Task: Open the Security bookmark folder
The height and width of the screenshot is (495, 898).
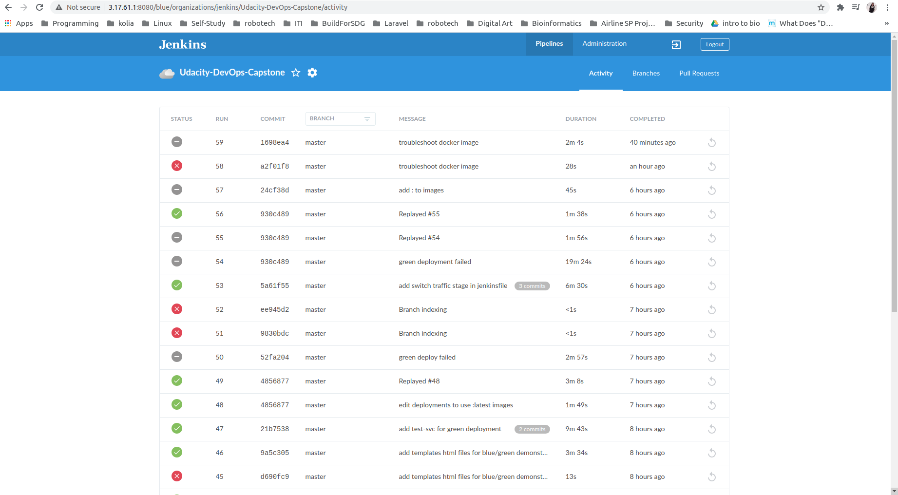Action: click(684, 23)
